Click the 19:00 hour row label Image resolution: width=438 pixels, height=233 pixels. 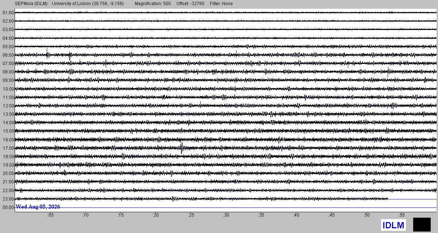tap(8, 165)
